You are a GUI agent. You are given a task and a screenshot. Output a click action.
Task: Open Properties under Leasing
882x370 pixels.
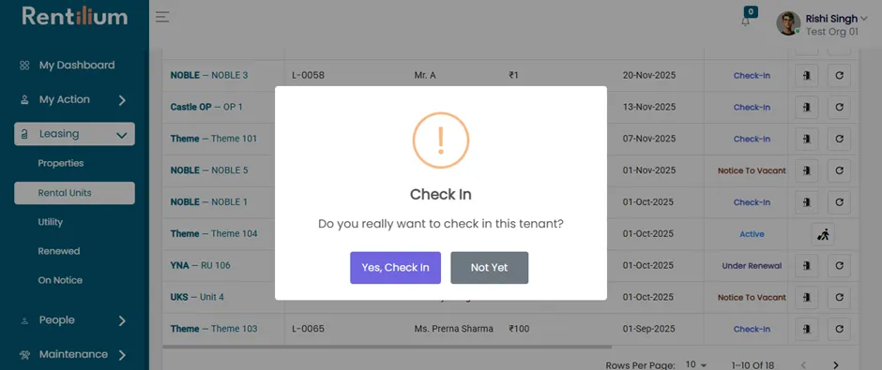point(61,163)
